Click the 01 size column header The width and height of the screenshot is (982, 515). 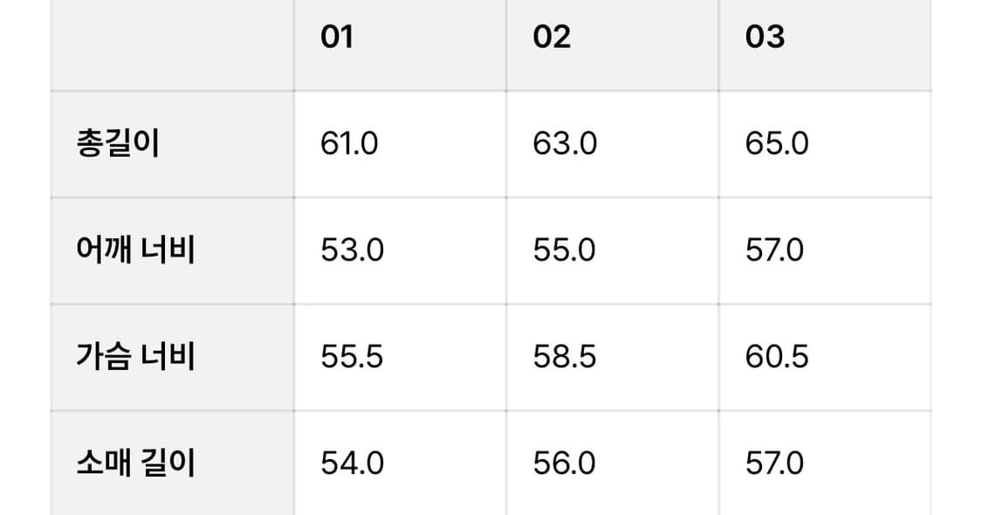(337, 37)
